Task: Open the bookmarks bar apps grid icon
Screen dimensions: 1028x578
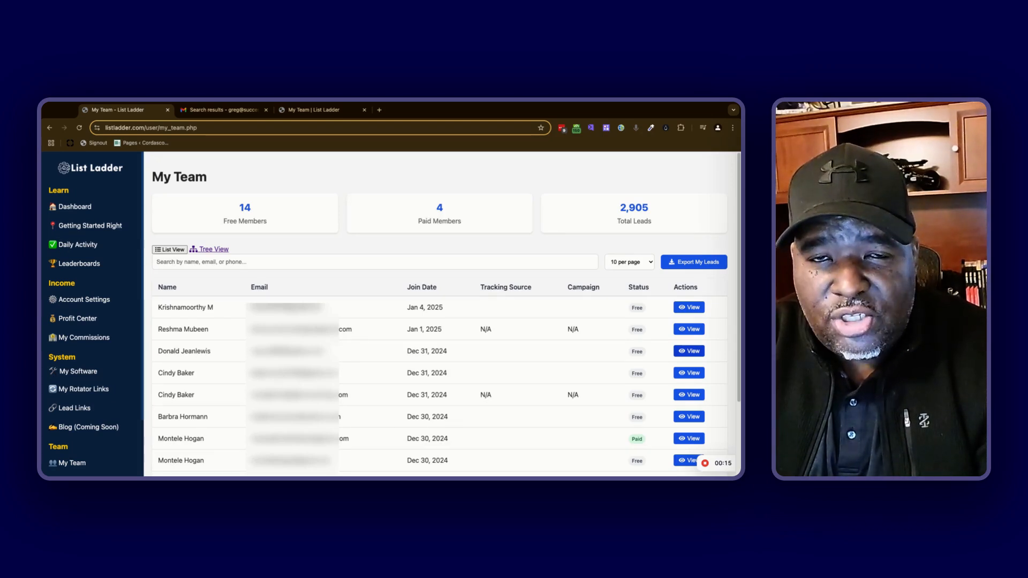Action: [51, 143]
